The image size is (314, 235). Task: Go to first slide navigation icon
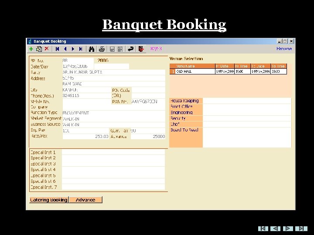263,228
